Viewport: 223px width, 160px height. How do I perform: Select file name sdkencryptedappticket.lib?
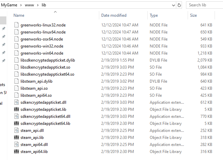[43, 109]
